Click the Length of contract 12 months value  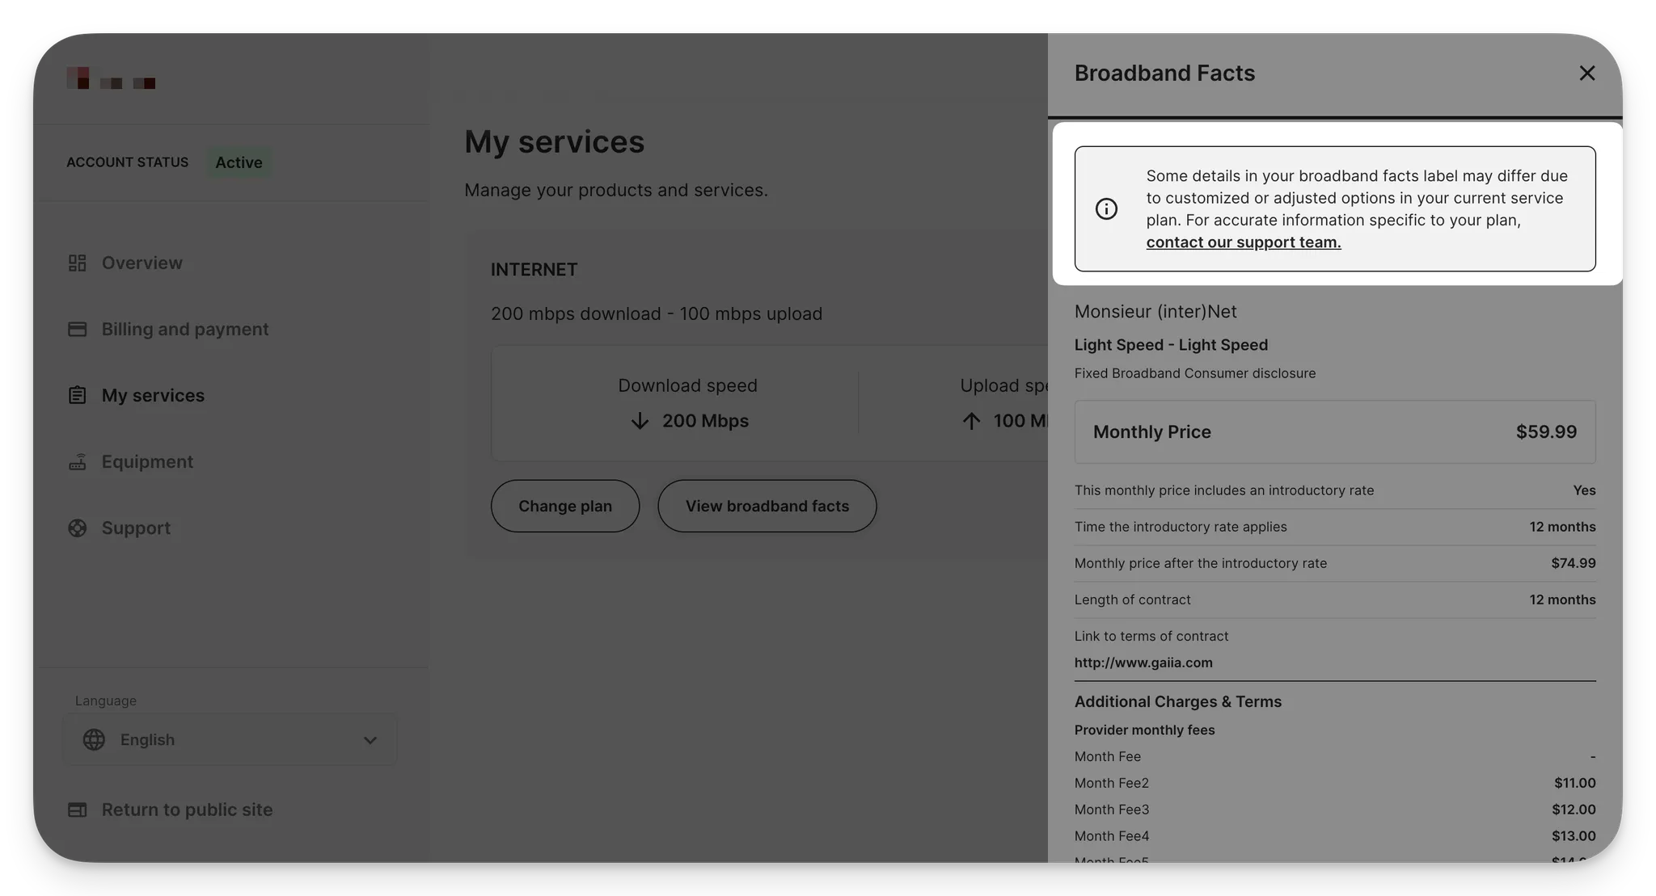coord(1562,600)
